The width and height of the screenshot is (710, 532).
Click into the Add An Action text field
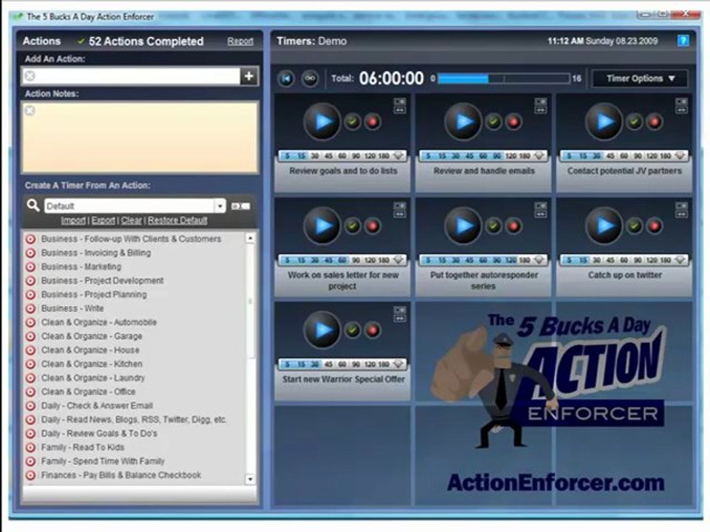coord(132,76)
